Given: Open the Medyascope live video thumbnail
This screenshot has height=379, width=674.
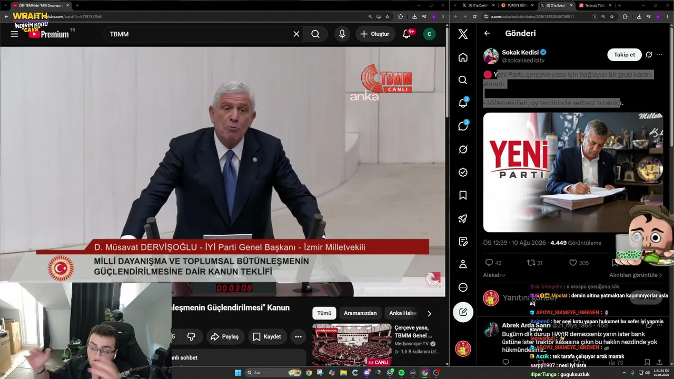Looking at the screenshot, I should point(352,345).
